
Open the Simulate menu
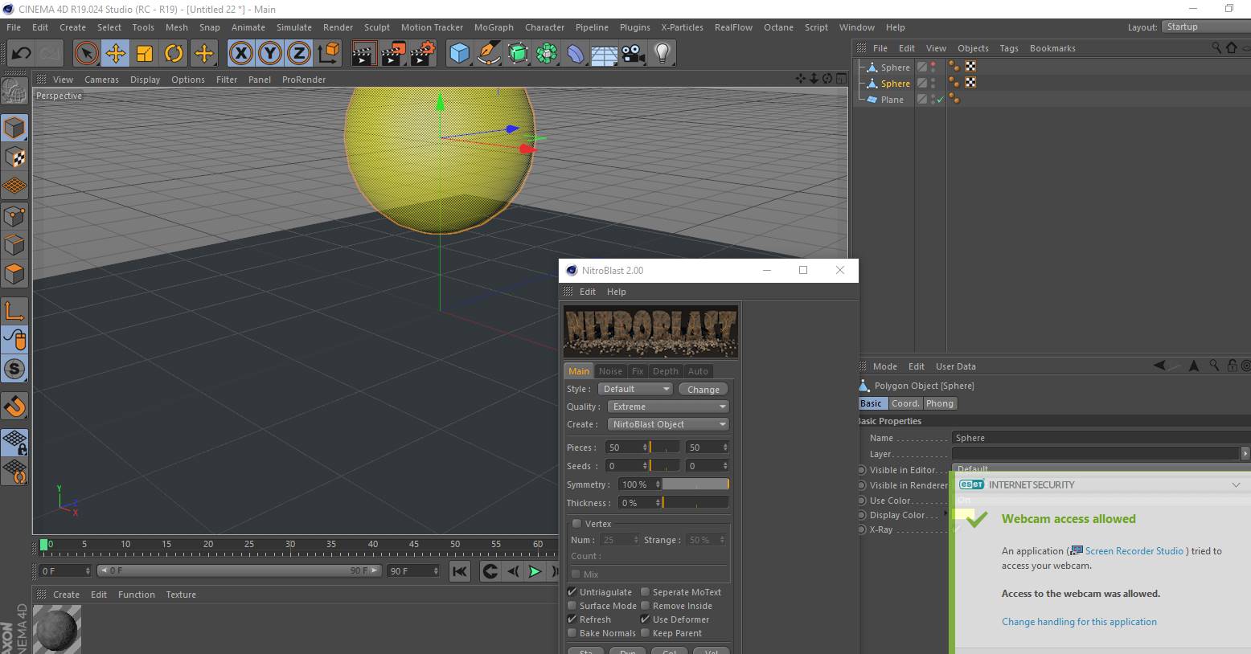[294, 27]
